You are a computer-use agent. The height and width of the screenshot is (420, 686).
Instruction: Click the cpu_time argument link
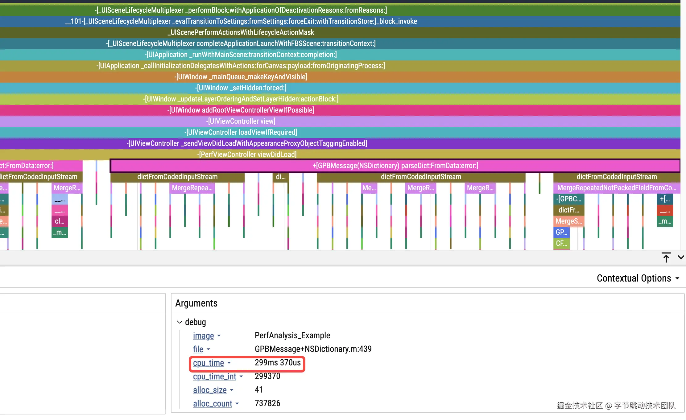pos(209,363)
